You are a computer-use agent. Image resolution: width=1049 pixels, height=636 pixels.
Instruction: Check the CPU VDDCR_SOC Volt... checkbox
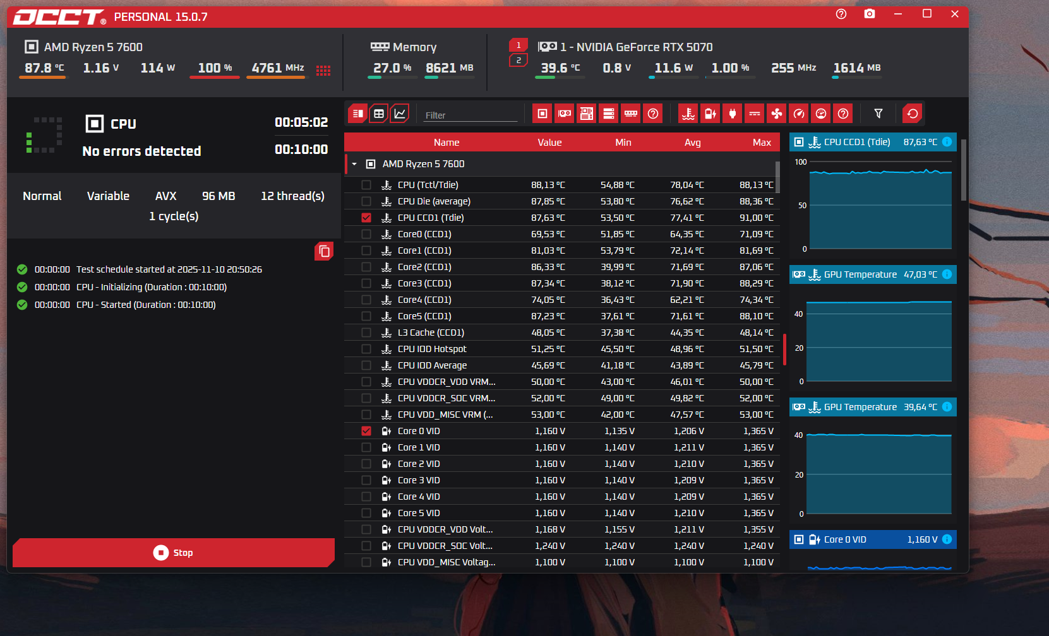click(x=366, y=546)
